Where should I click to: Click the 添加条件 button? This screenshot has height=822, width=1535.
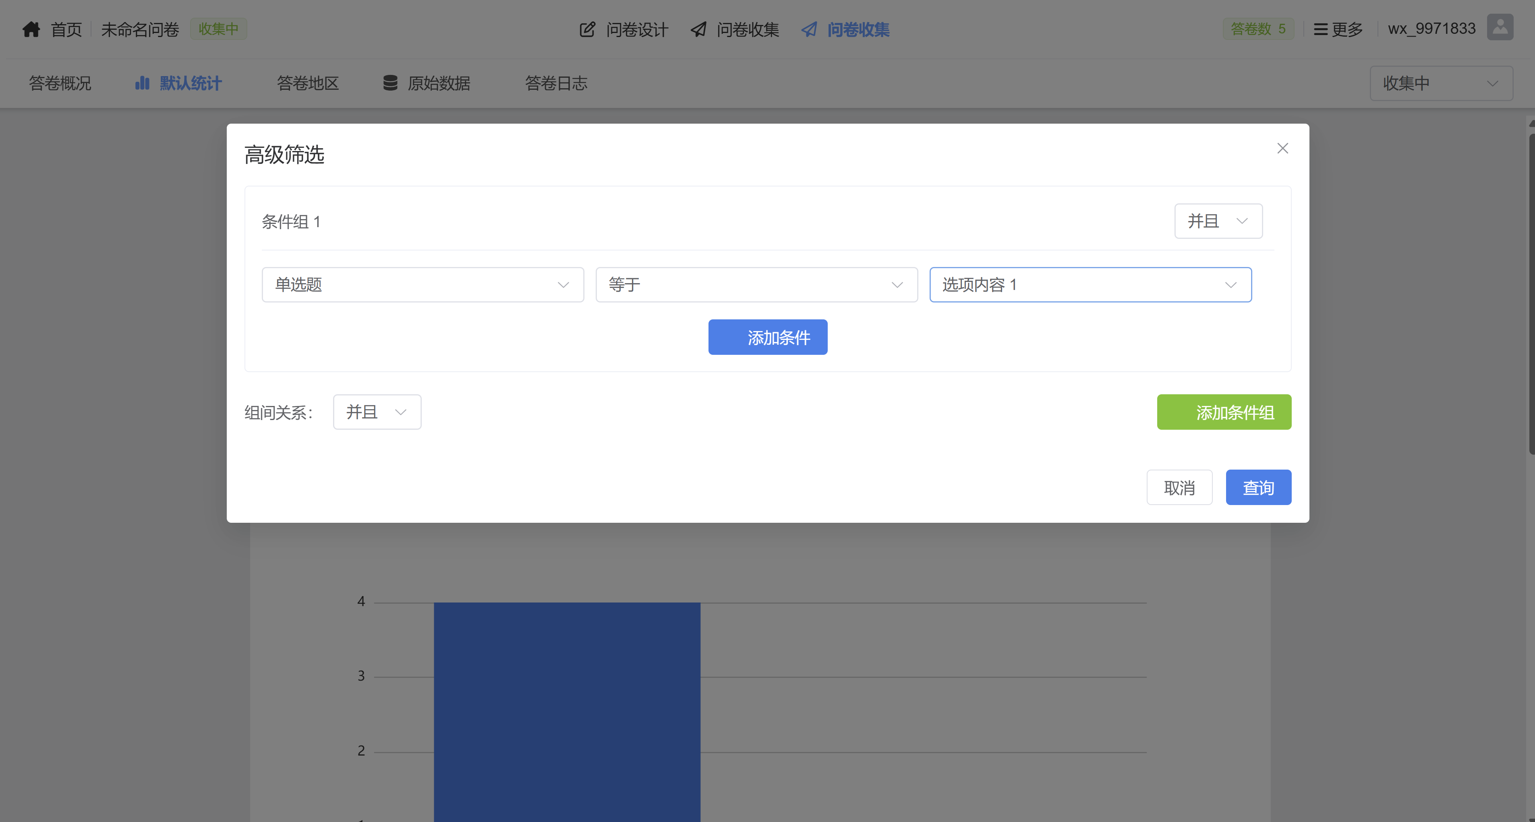click(768, 337)
